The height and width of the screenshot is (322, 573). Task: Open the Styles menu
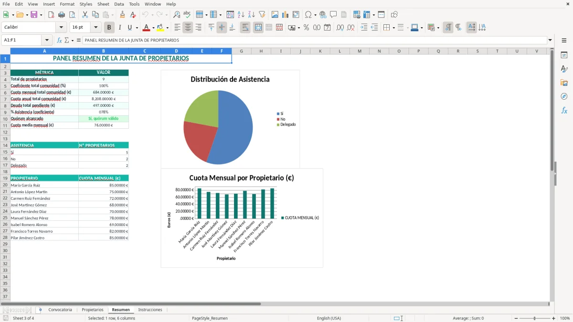[x=86, y=4]
